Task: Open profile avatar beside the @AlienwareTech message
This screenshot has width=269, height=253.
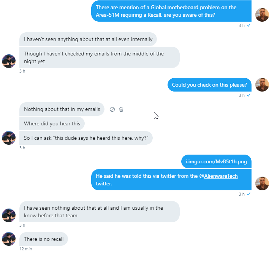Action: 262,183
